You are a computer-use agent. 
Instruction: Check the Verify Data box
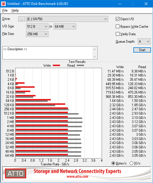pos(117,34)
